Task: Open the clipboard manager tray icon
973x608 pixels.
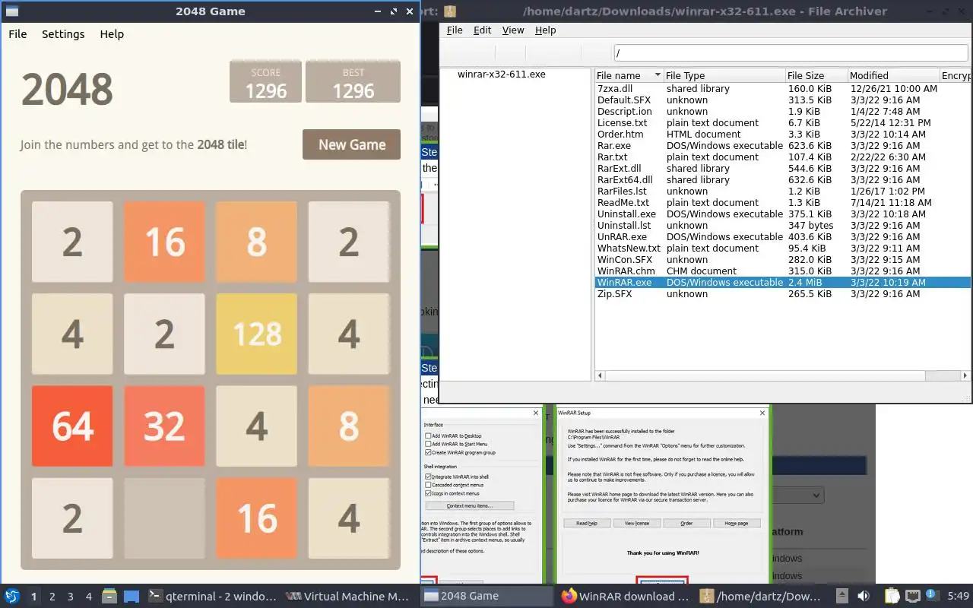Action: pos(892,597)
